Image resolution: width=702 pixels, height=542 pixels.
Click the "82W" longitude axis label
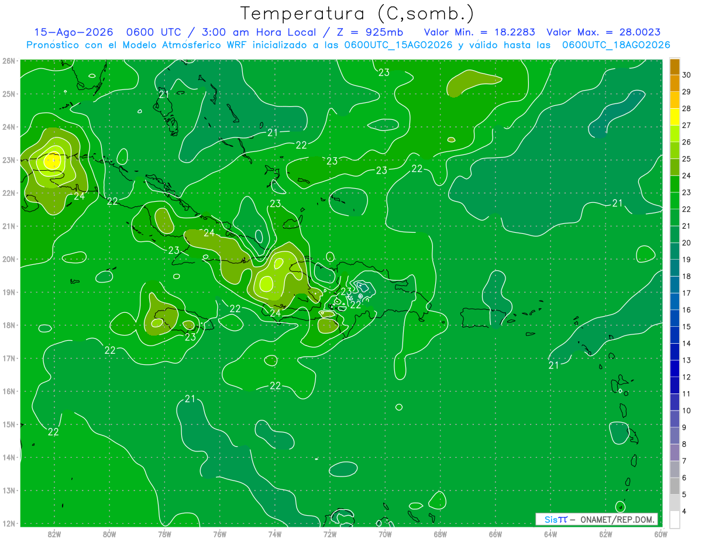(x=54, y=534)
